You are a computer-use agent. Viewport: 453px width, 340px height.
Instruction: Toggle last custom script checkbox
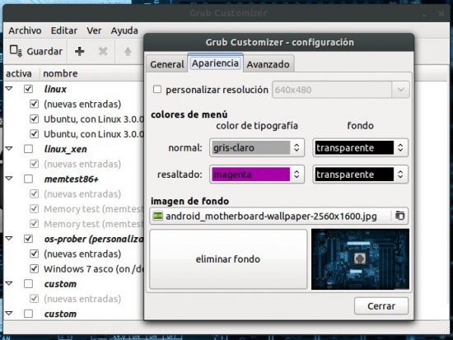coord(28,314)
